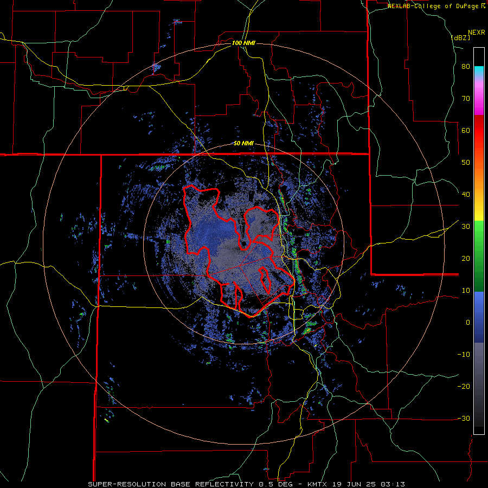Click the green segment of the reflectivity color bar
Screen dimensions: 488x488
tap(479, 256)
